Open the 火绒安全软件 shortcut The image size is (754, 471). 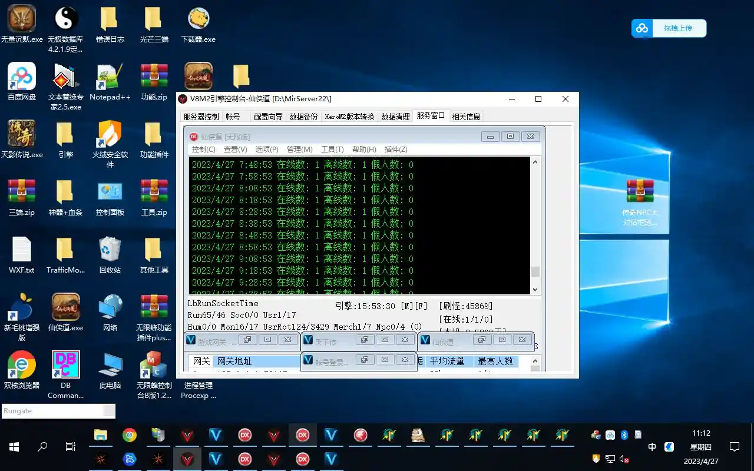[x=110, y=144]
